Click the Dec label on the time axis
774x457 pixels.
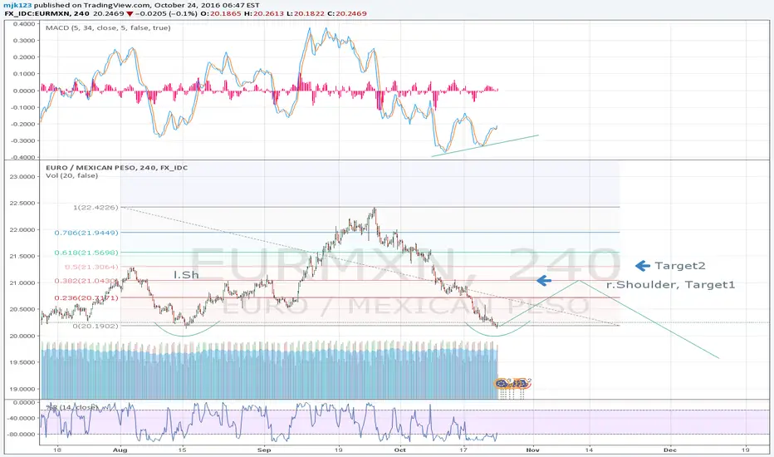[x=670, y=450]
